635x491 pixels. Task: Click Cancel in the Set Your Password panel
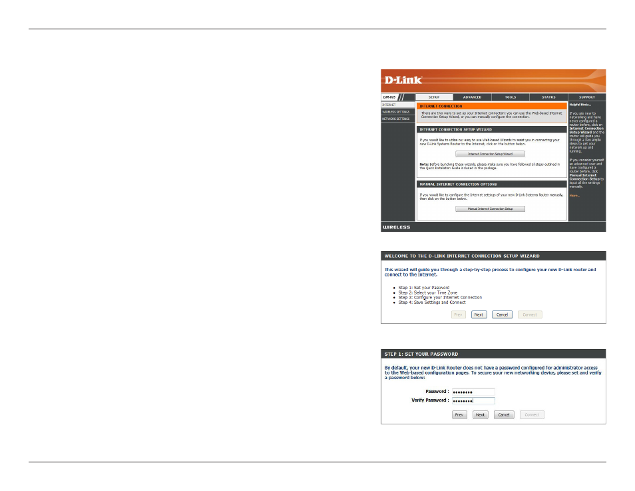tap(504, 415)
